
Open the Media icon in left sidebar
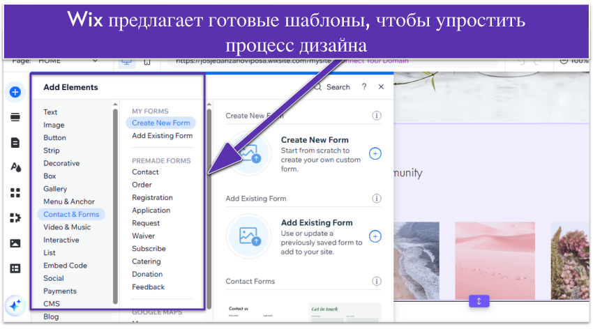[15, 243]
